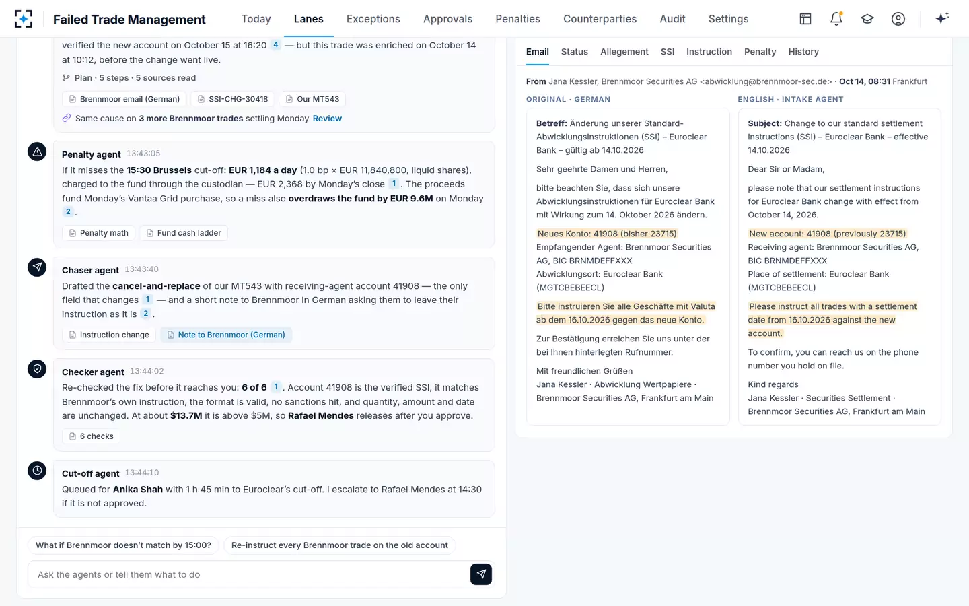
Task: Click the sparkle assistant icon
Action: pyautogui.click(x=942, y=18)
